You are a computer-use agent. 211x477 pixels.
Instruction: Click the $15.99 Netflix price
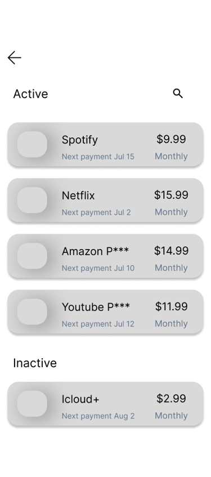[171, 195]
